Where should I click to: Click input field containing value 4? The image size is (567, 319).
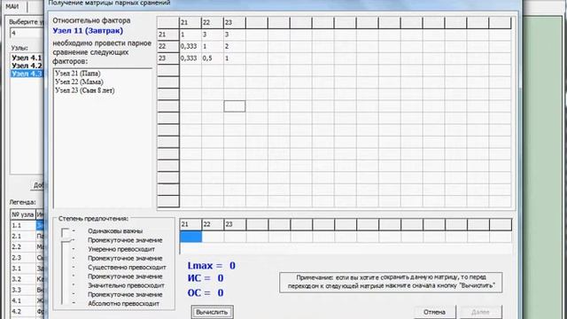(27, 34)
